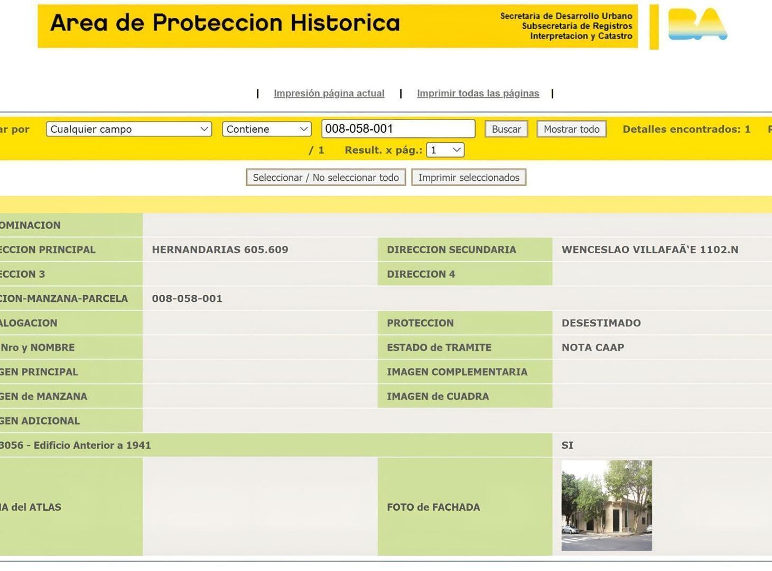Image resolution: width=772 pixels, height=571 pixels.
Task: Click the 'Detalles encontrados: 1' text
Action: [686, 129]
